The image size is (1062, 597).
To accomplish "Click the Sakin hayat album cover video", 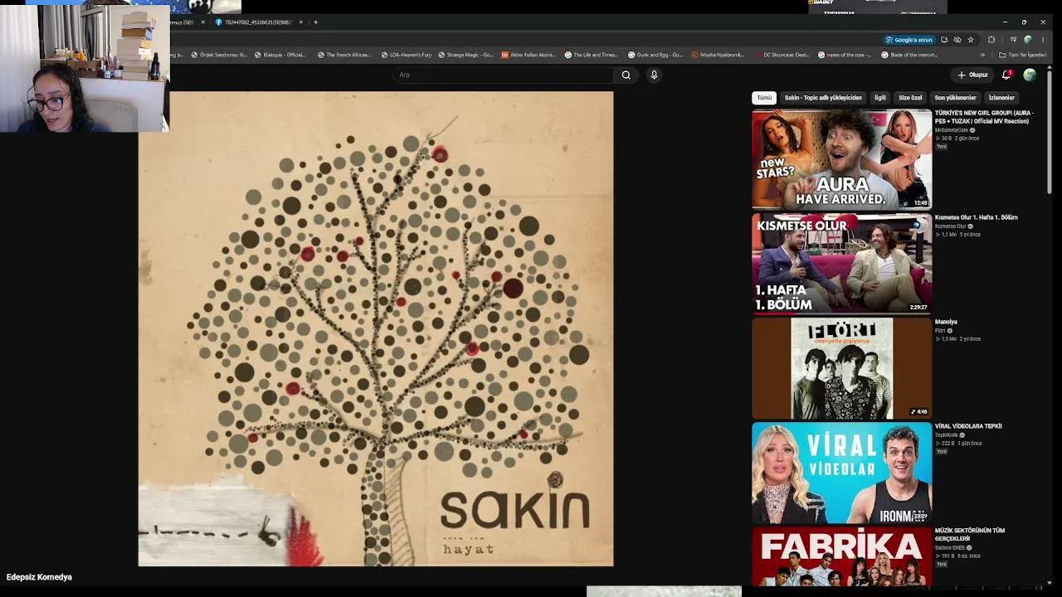I will (x=376, y=329).
